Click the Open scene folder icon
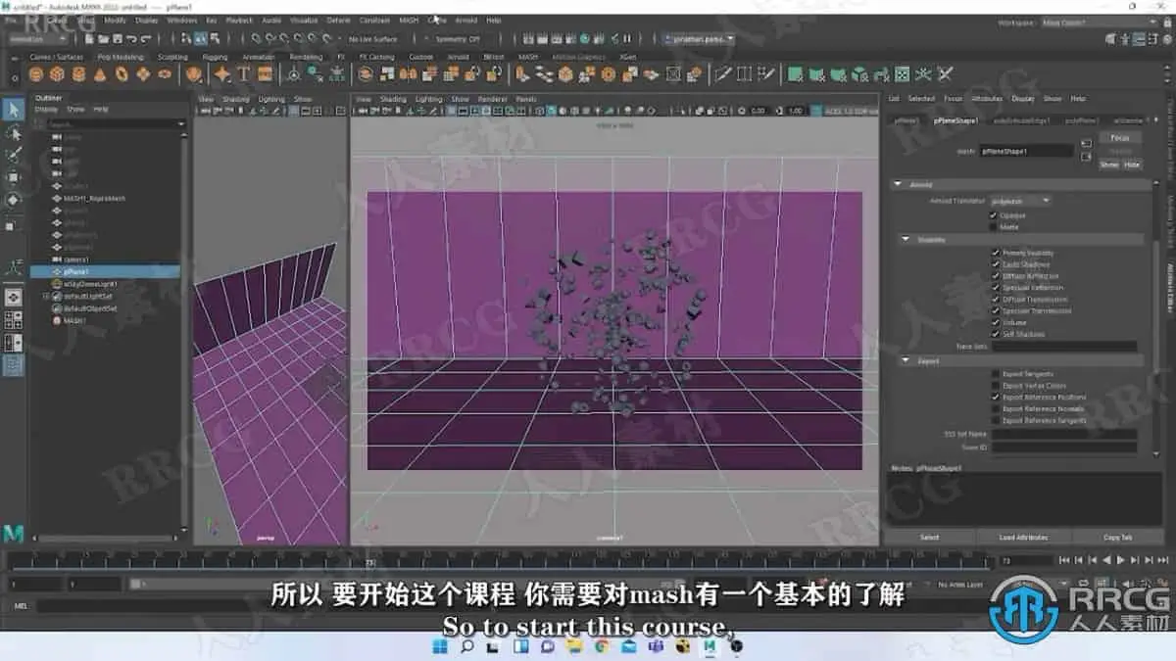 [103, 39]
